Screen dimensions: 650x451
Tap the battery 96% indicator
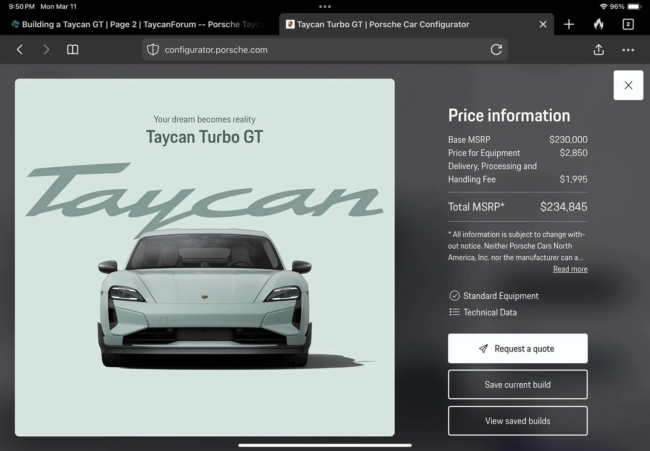pos(626,7)
